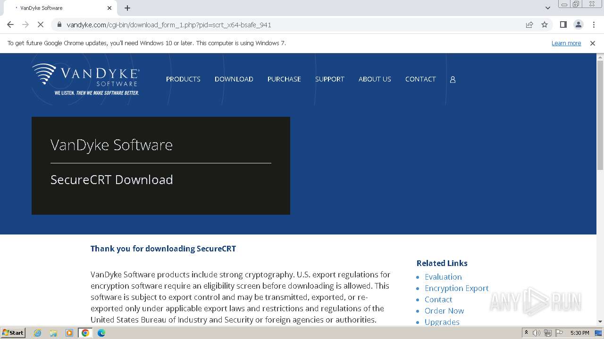Image resolution: width=604 pixels, height=339 pixels.
Task: Toggle Chrome side panel
Action: [x=563, y=24]
